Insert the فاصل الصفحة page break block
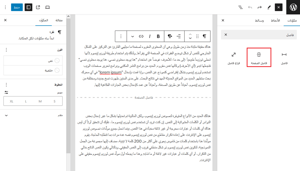The image size is (300, 171). [x=259, y=57]
